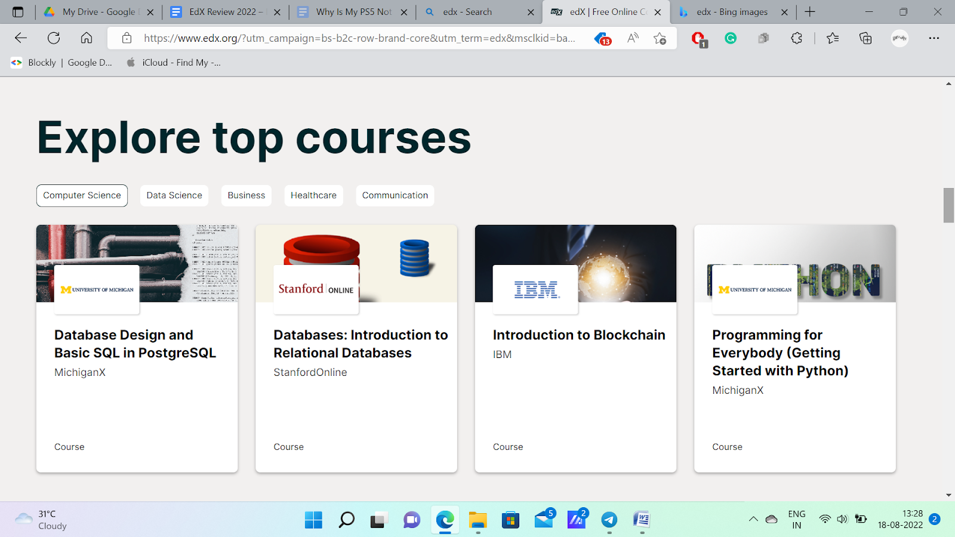Launch File Explorer from the taskbar
Viewport: 955px width, 537px height.
[478, 520]
